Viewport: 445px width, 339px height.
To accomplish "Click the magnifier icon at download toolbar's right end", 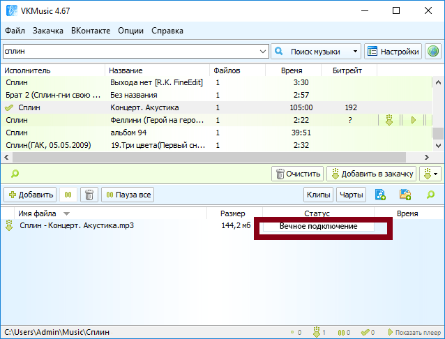I will (x=430, y=195).
